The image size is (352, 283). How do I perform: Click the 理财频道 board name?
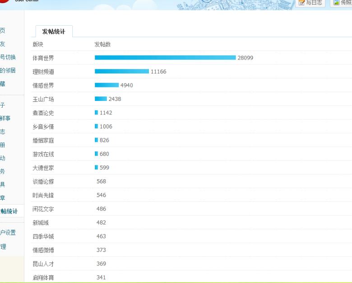coord(43,72)
